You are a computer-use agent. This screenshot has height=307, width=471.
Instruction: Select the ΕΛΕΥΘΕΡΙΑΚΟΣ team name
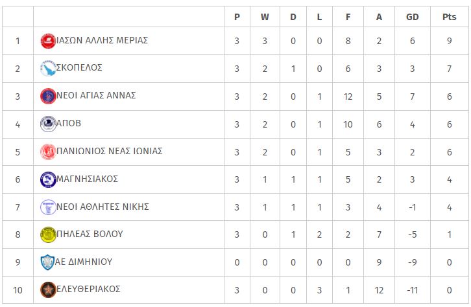point(88,289)
